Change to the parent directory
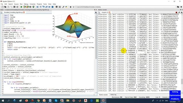Screen dimensions: 183x103 click(x=181, y=7)
